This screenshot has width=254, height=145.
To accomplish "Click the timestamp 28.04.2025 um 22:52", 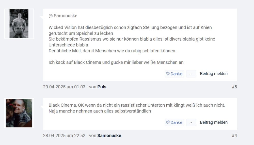I will pyautogui.click(x=64, y=136).
